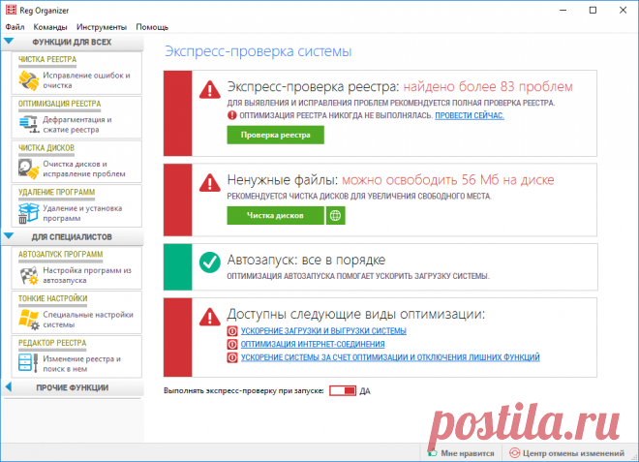Click the Reg Organizer app icon in title bar
Image resolution: width=639 pixels, height=462 pixels.
pyautogui.click(x=11, y=10)
